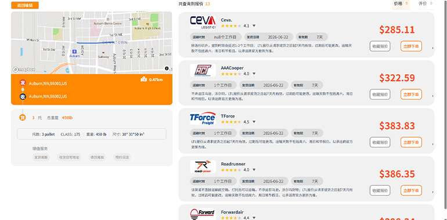Image resolution: width=447 pixels, height=220 pixels.
Task: Toggle the 发货尾板 service tag
Action: [41, 157]
